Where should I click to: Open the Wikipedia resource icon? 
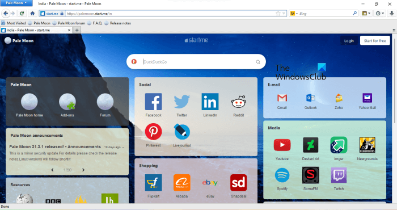click(x=24, y=199)
